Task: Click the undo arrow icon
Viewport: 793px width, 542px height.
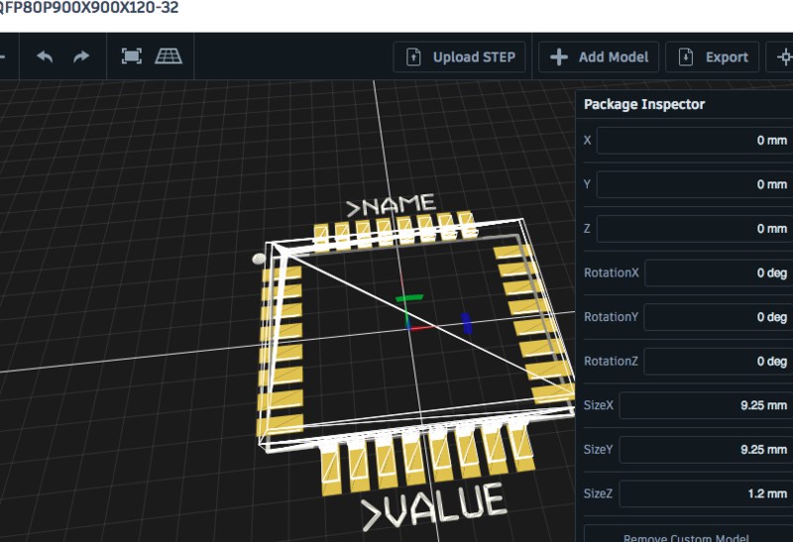Action: point(45,56)
